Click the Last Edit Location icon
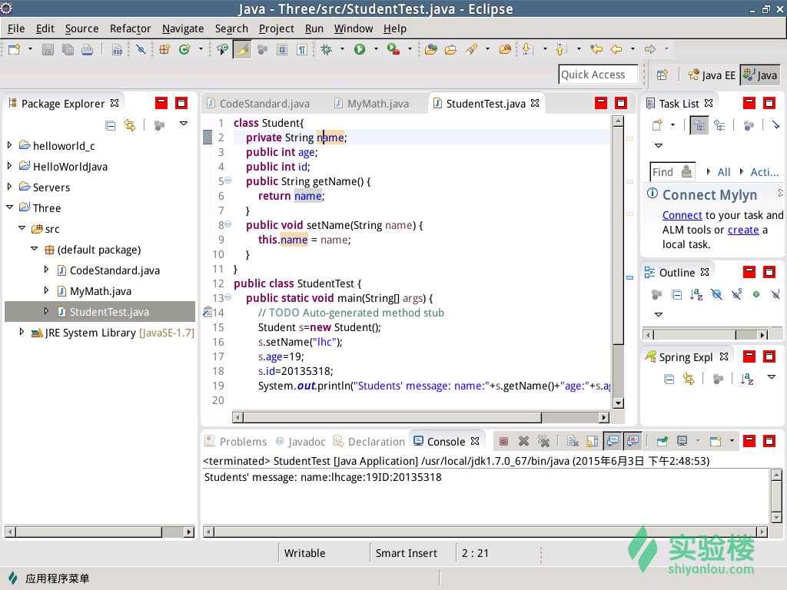The image size is (787, 590). click(x=596, y=49)
